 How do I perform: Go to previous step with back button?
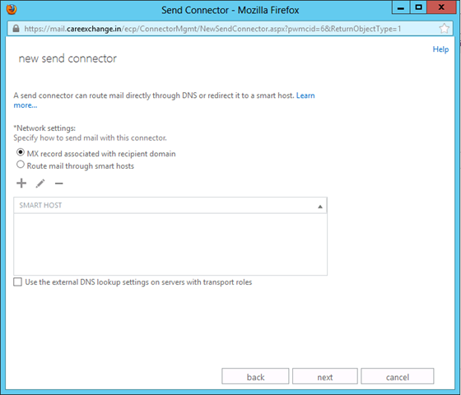coord(255,376)
